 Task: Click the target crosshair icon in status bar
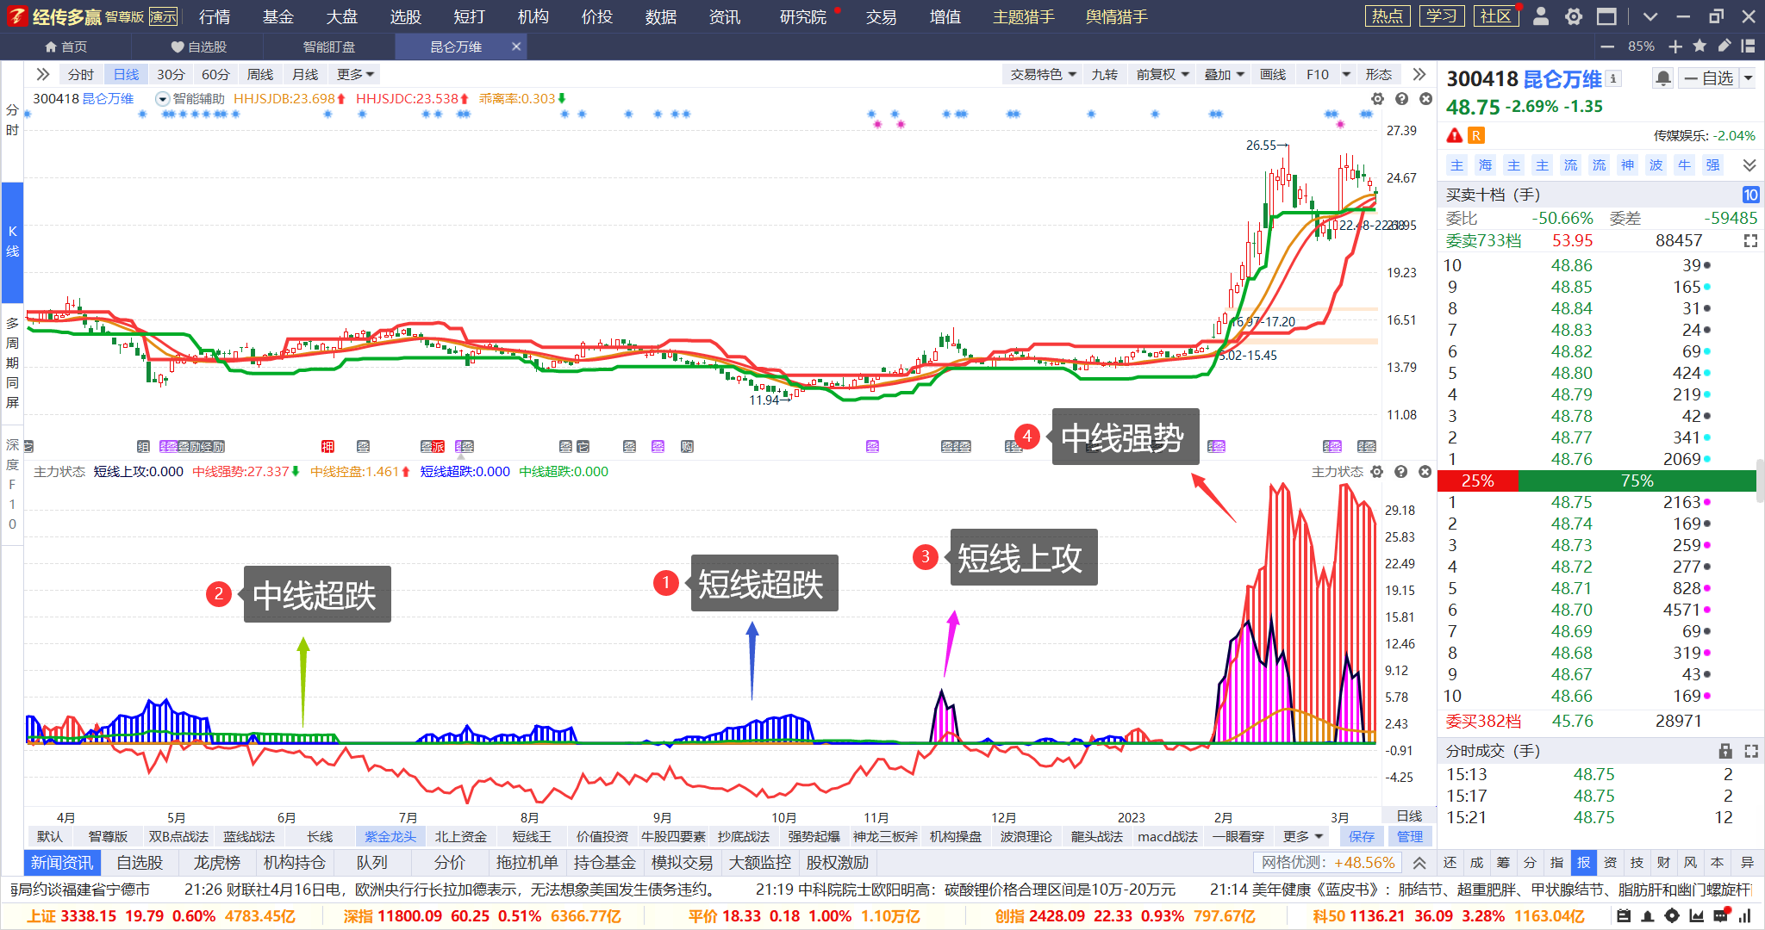tap(1672, 916)
